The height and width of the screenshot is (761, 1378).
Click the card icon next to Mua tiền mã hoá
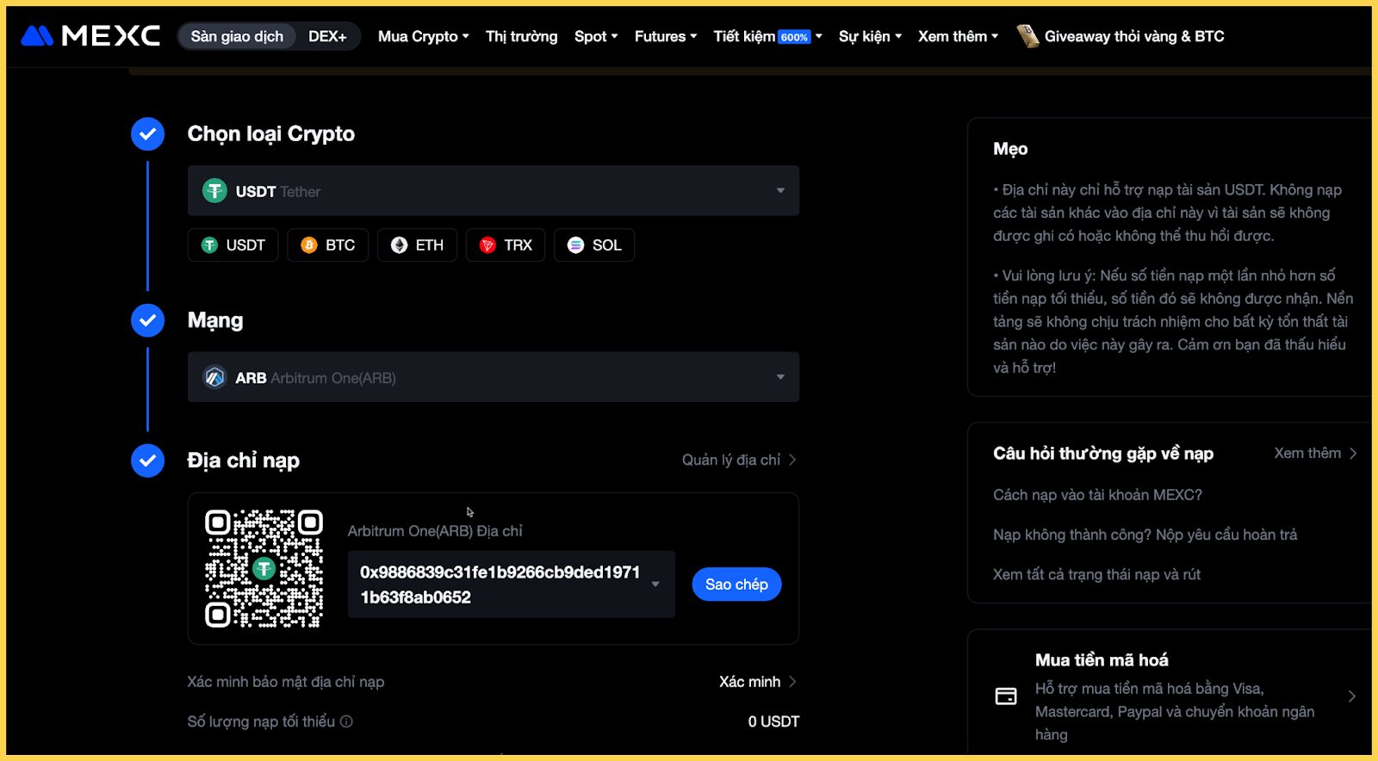pos(1006,696)
